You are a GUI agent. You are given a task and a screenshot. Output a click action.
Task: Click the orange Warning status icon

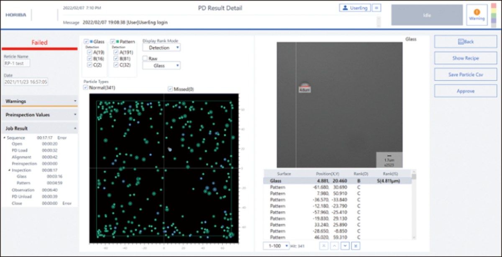pyautogui.click(x=476, y=13)
